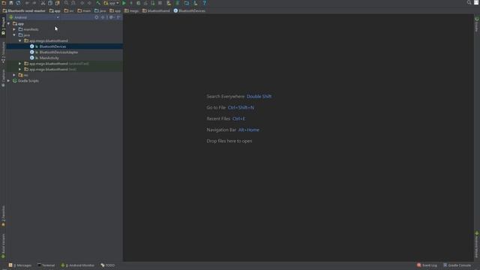Collapse the first app.mego.bluetoothsend package
Viewport: 480px width, 270px height.
coord(20,40)
